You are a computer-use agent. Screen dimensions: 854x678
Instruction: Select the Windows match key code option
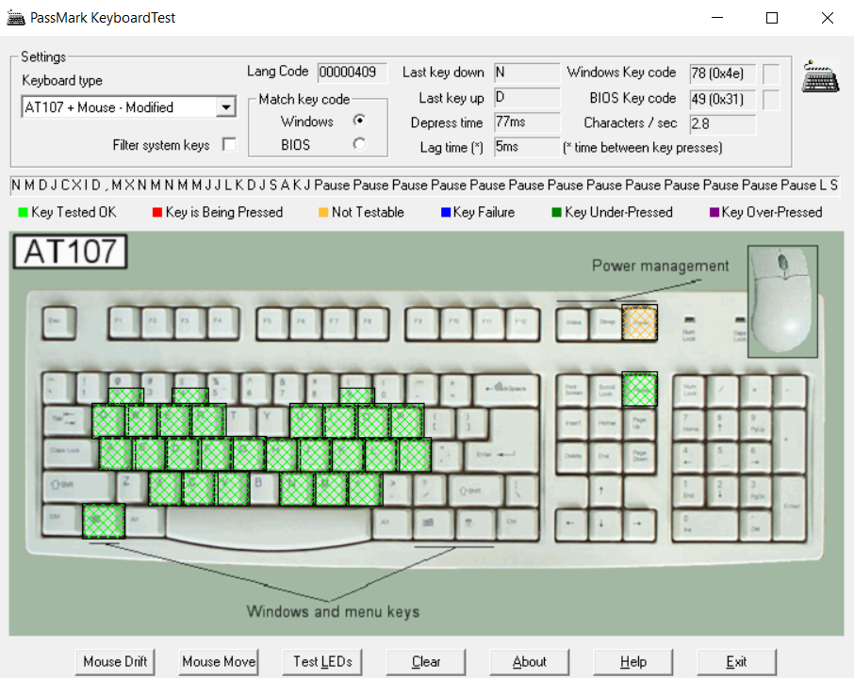[x=359, y=121]
